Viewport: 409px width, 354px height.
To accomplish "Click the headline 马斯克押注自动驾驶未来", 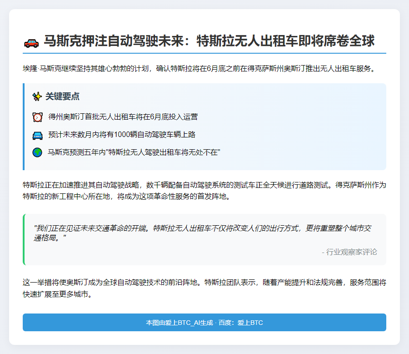I will (x=209, y=41).
